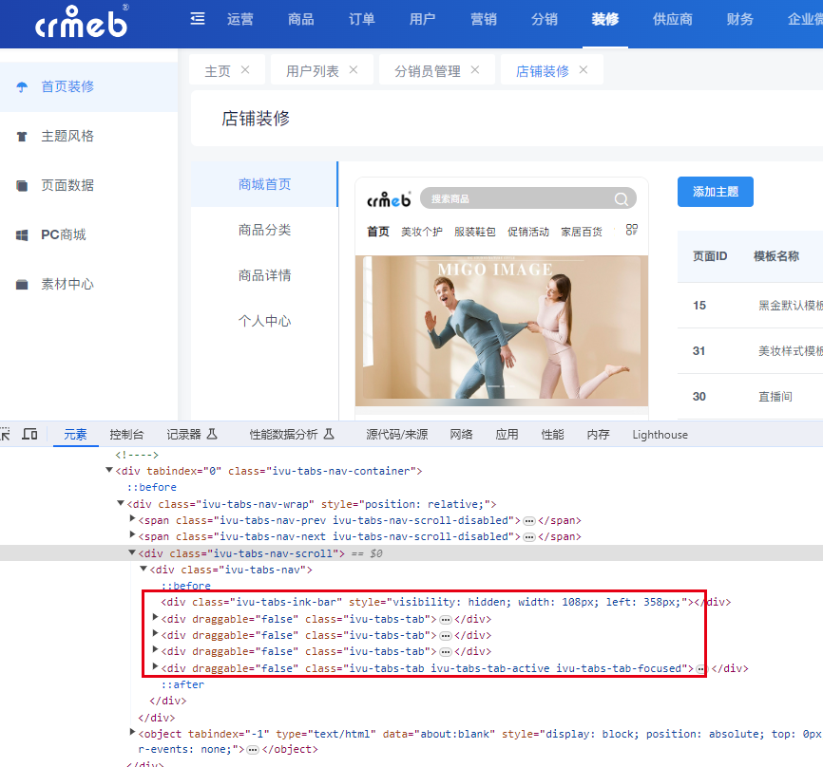Expand the ivu-tabs-nav-next span node
This screenshot has width=823, height=767.
point(132,535)
